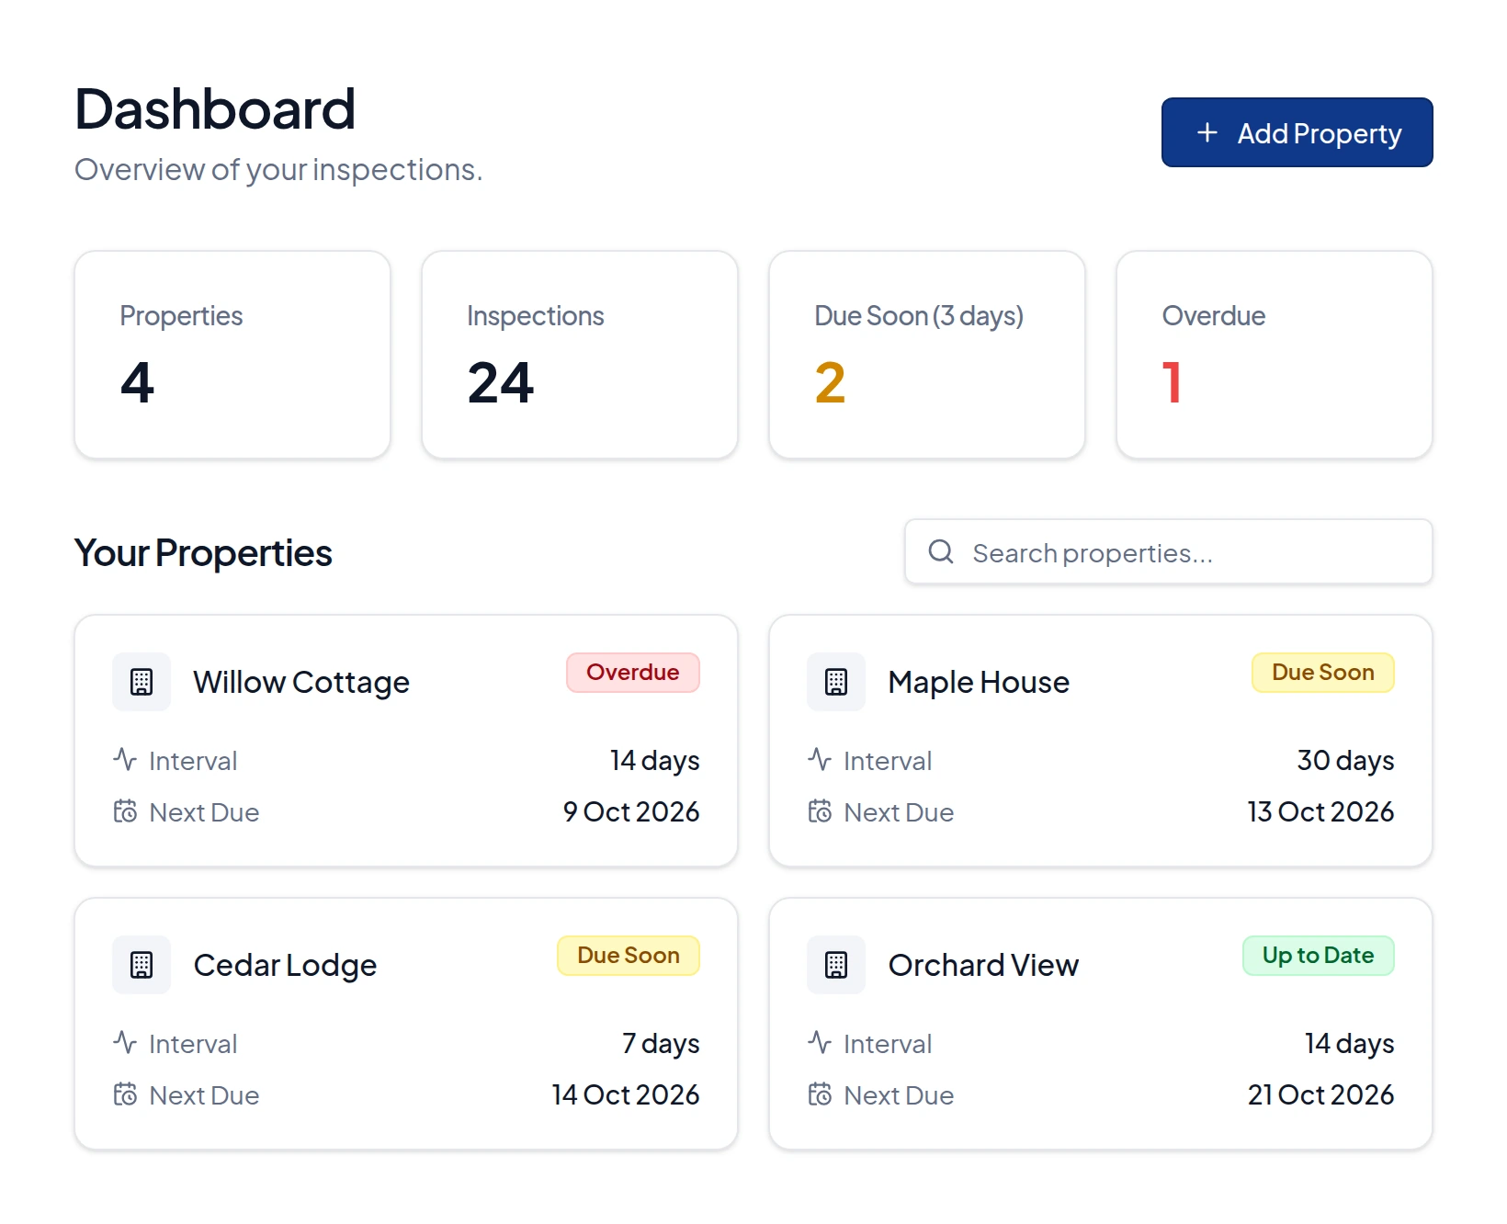
Task: Click the Next Due calendar icon in Cedar Lodge
Action: tap(125, 1094)
